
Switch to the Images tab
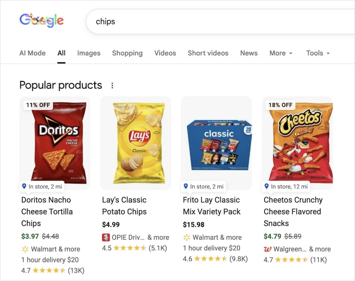tap(89, 53)
